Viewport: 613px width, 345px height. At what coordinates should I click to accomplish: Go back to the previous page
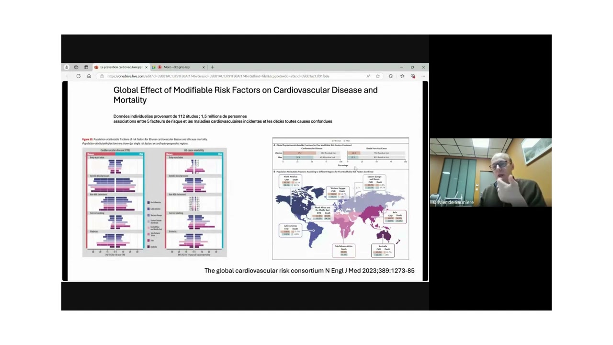pyautogui.click(x=67, y=76)
